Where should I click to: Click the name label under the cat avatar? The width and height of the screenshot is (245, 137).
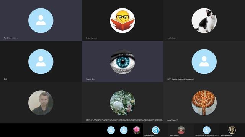(x=171, y=38)
